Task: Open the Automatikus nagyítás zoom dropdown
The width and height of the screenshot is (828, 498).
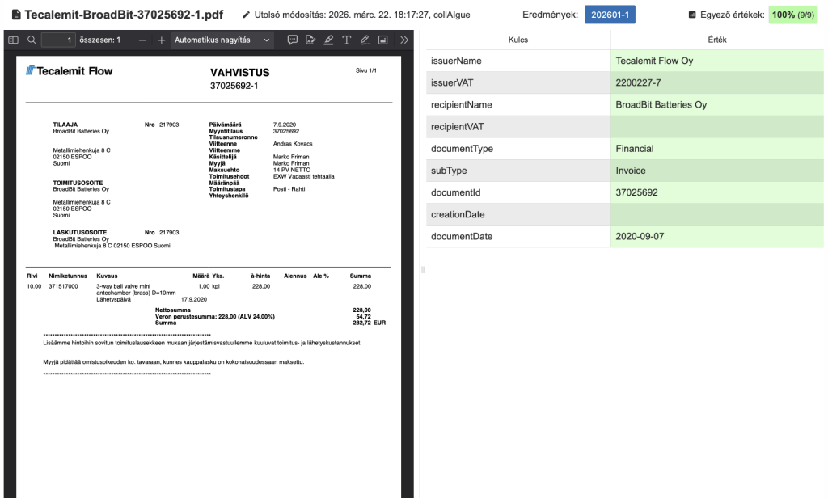Action: [x=222, y=40]
